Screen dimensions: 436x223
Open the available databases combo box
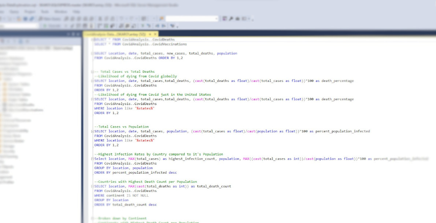19,26
